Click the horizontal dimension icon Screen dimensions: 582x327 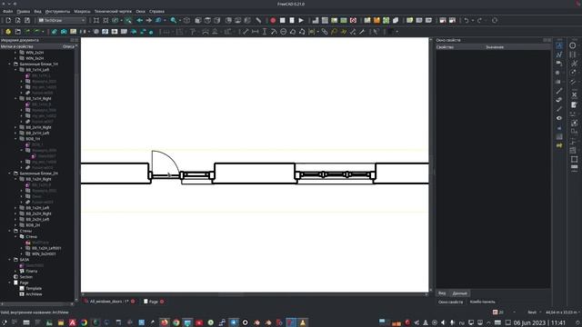[x=255, y=32]
